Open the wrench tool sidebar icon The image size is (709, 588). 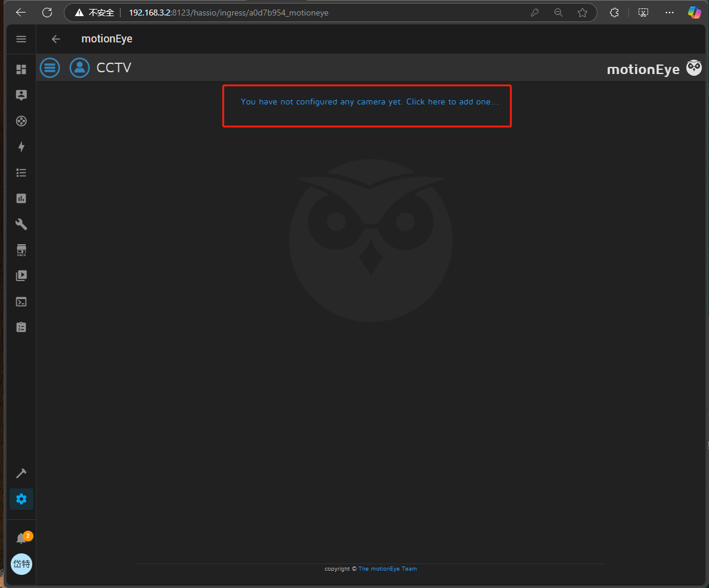pyautogui.click(x=21, y=224)
